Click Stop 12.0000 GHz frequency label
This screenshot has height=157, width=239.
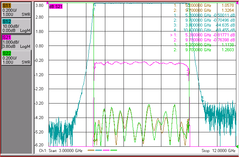[x=219, y=151]
